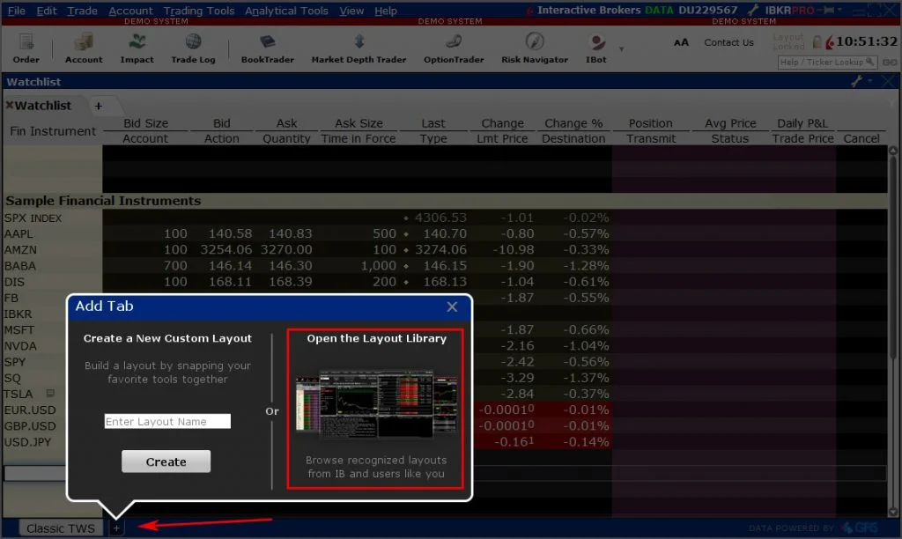Close the Add Tab dialog

click(452, 306)
